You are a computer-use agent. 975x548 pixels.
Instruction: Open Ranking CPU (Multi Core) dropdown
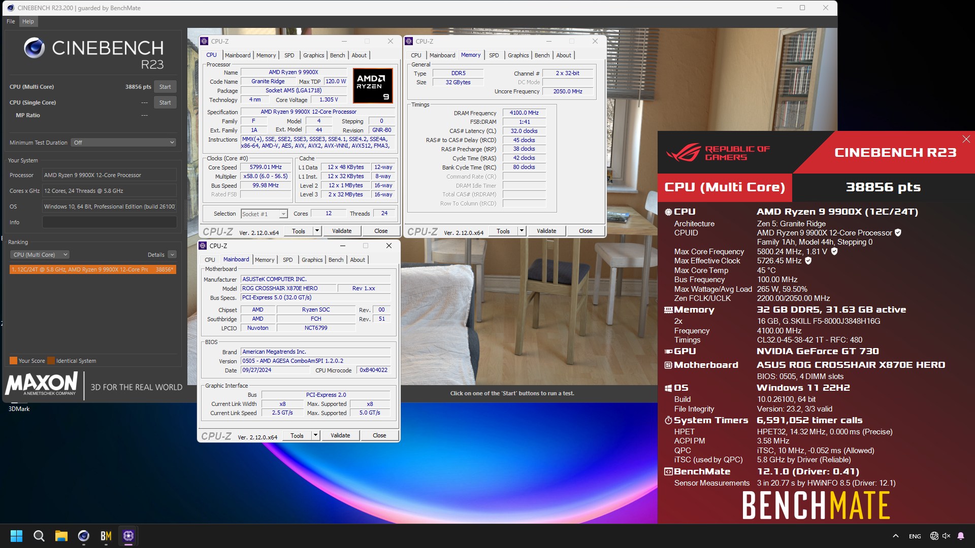point(40,255)
